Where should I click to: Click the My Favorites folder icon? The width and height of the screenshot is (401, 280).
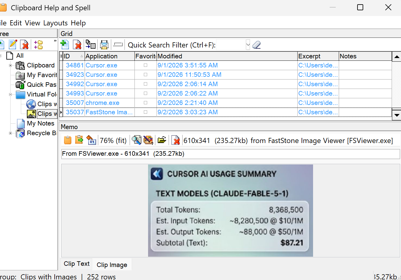20,75
